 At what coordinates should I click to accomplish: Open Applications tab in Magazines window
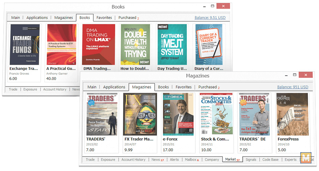114,87
